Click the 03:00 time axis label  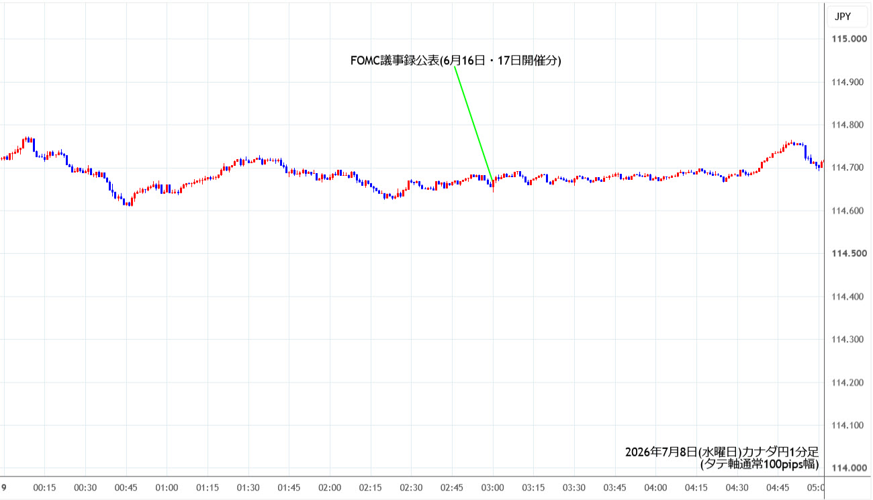click(x=493, y=488)
